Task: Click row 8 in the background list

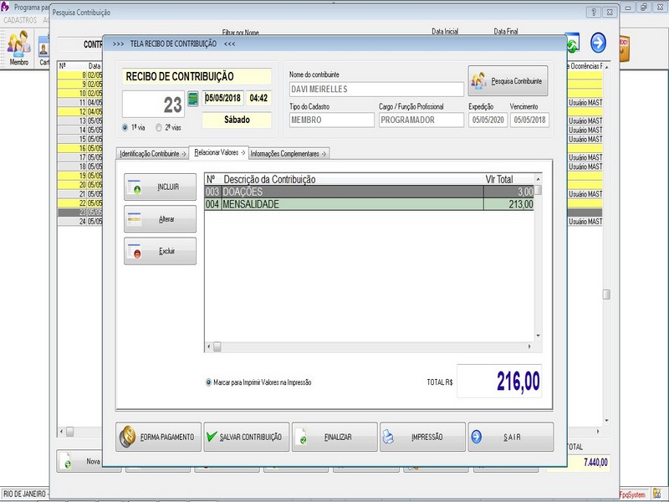Action: (x=80, y=74)
